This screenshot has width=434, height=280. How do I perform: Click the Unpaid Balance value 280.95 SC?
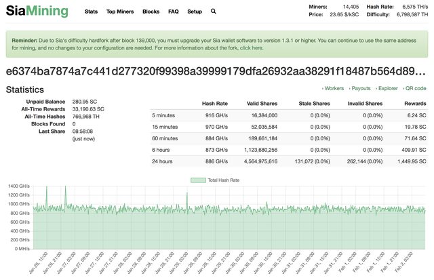(85, 102)
